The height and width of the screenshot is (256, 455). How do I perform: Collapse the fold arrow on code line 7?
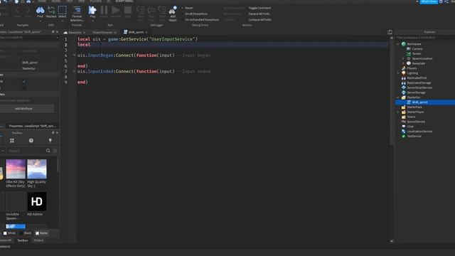(74, 71)
